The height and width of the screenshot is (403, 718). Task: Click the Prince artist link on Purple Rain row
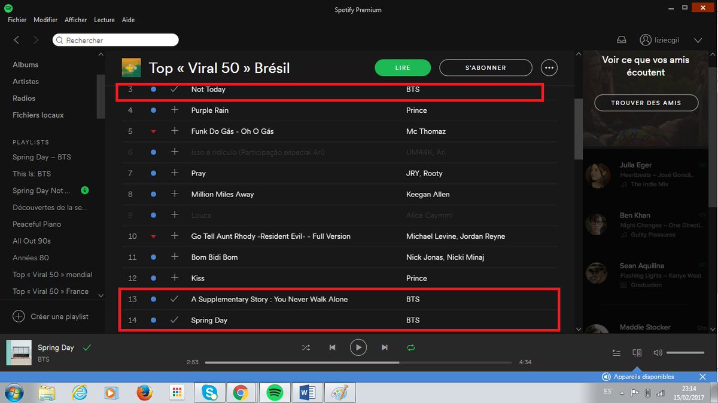point(416,110)
